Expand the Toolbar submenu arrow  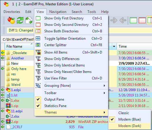[x=104, y=93]
